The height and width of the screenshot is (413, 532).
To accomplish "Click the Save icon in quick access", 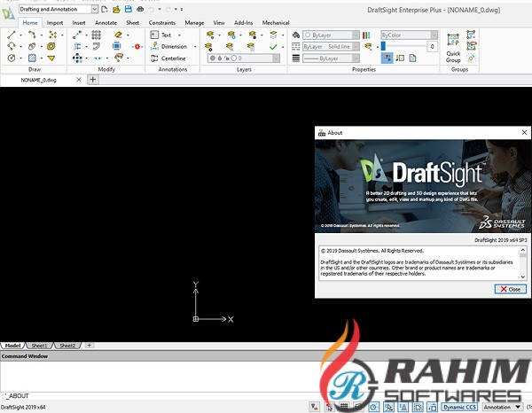I will coord(129,9).
